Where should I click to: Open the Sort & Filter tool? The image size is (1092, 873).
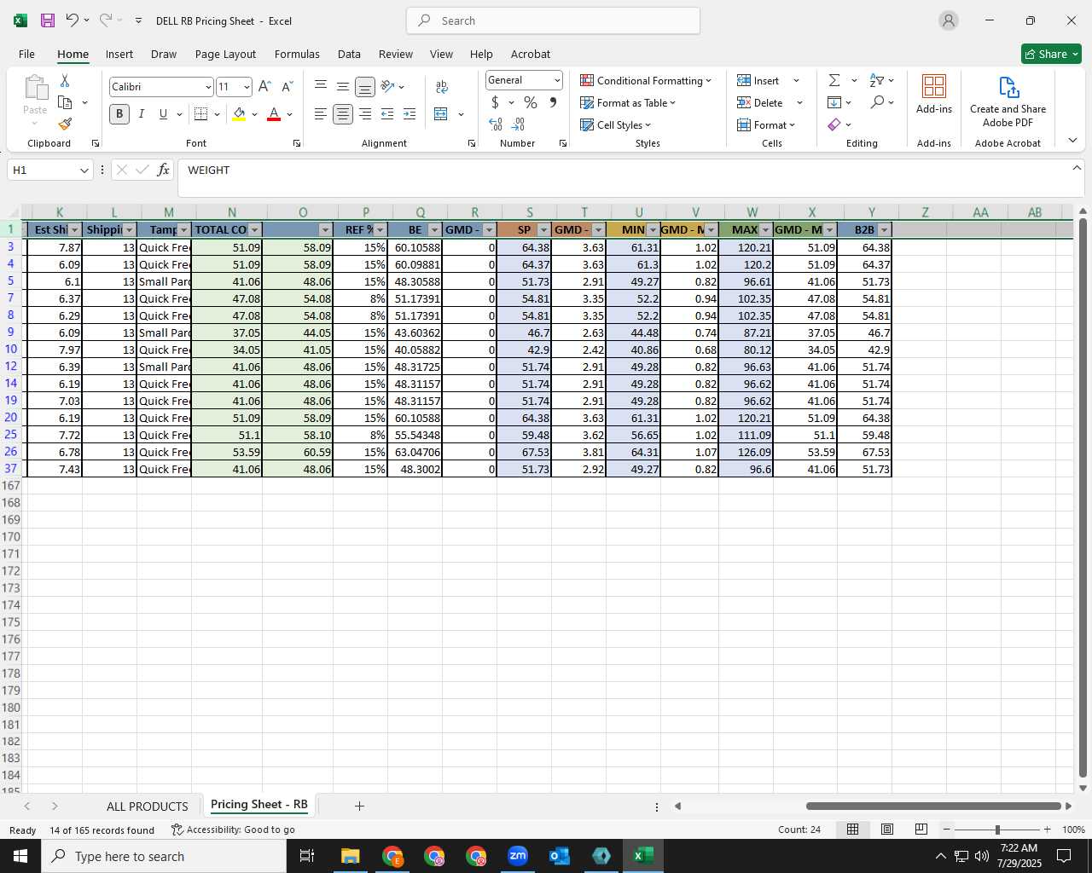coord(877,80)
